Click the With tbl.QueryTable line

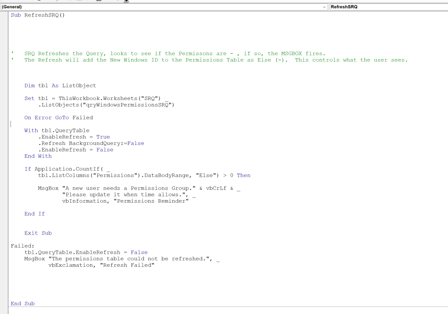pos(57,130)
